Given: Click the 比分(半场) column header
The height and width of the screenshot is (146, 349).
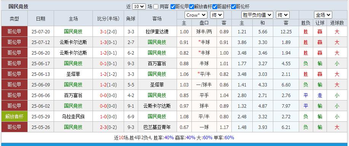Looking at the screenshot, I should pyautogui.click(x=108, y=19).
